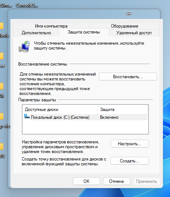170x197 pixels.
Task: Click the Восстановить... button
Action: [128, 76]
